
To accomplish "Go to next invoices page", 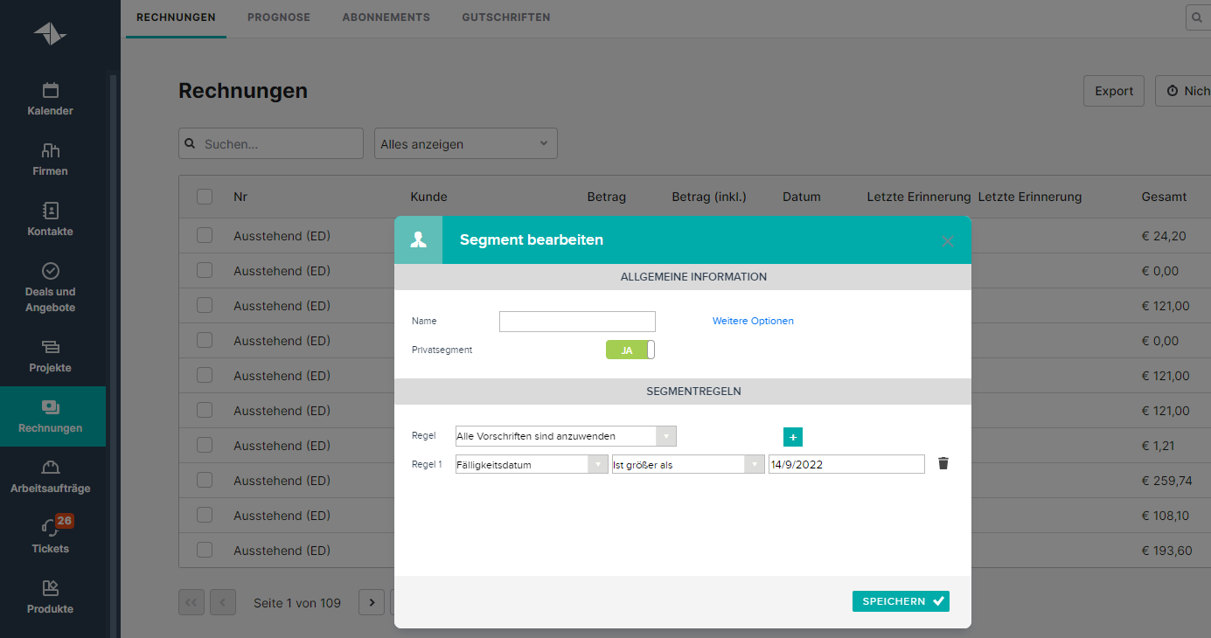I will pos(372,602).
